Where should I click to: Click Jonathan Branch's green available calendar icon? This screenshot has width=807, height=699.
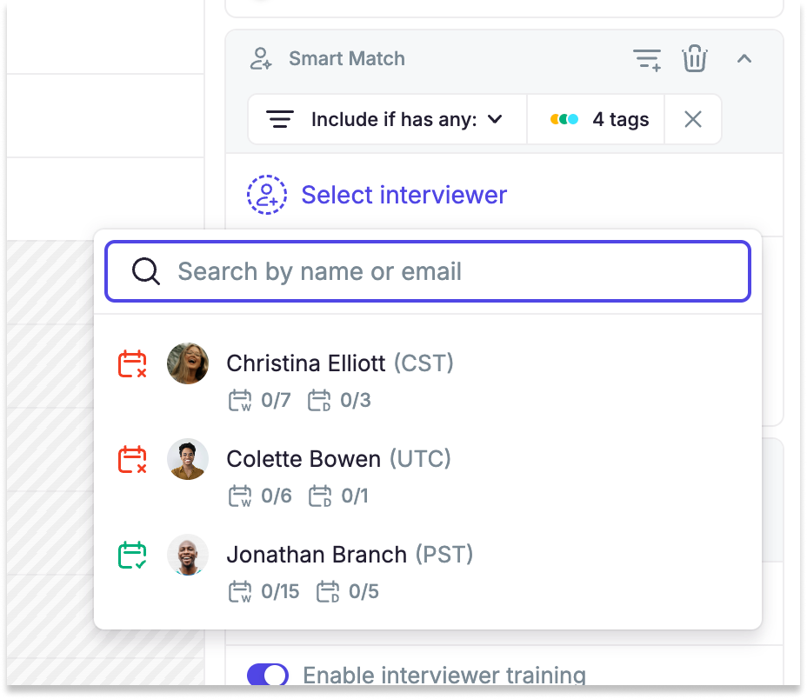click(132, 555)
